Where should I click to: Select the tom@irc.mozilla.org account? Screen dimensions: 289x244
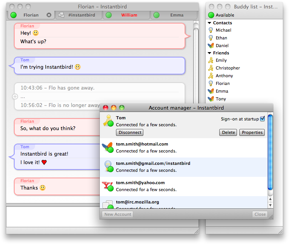tap(183, 202)
